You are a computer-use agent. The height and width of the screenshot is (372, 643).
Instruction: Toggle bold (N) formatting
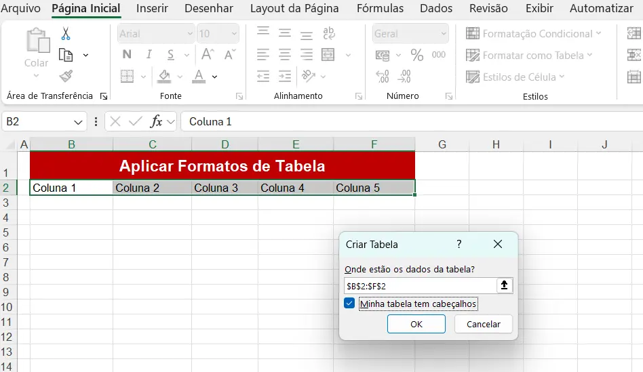pos(127,54)
